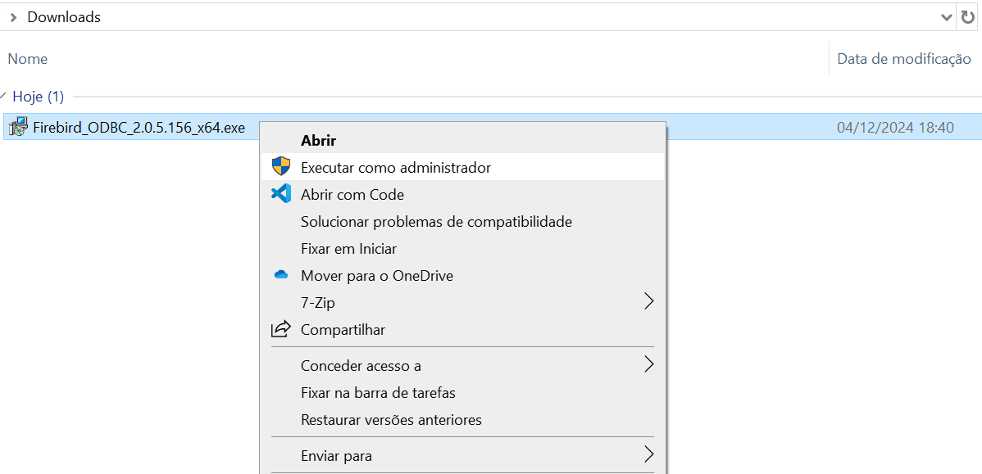Viewport: 982px width, 474px height.
Task: Click the breadcrumb chevron before Downloads
Action: point(13,17)
